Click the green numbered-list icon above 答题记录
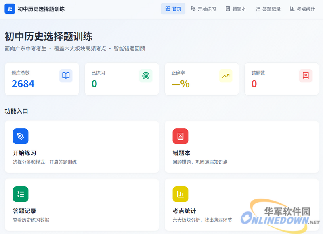 [21, 194]
